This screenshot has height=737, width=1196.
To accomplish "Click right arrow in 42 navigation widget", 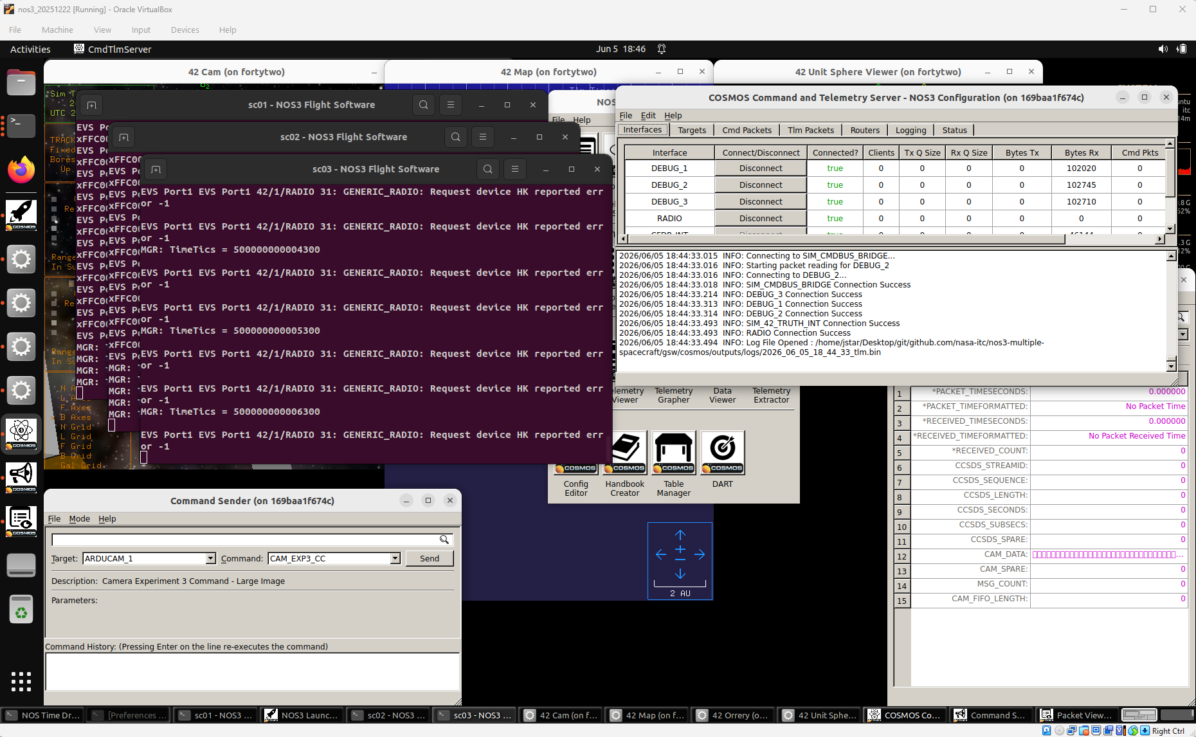I will 700,554.
